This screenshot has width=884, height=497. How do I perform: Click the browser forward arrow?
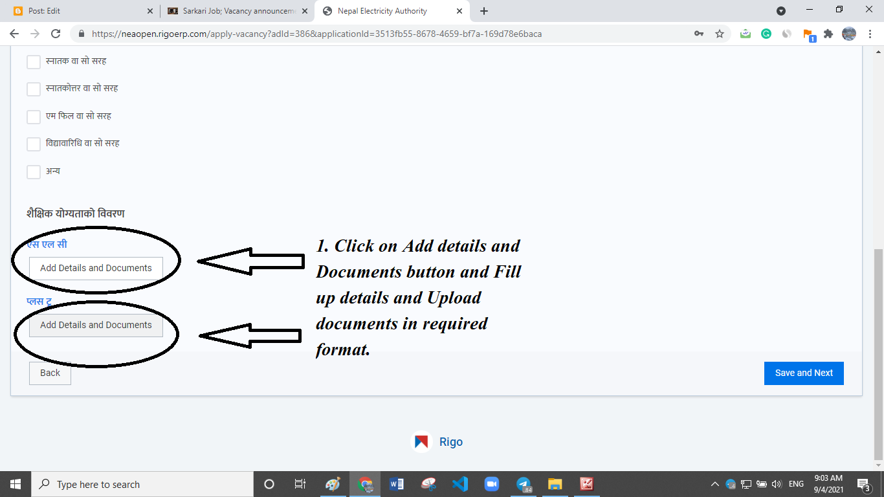pyautogui.click(x=35, y=34)
